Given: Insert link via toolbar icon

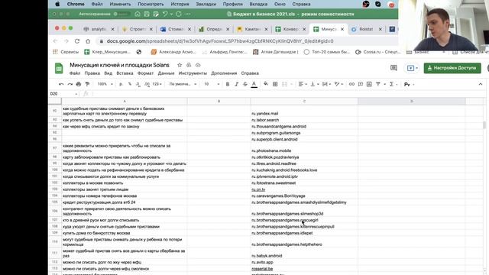Looking at the screenshot, I should click(351, 84).
